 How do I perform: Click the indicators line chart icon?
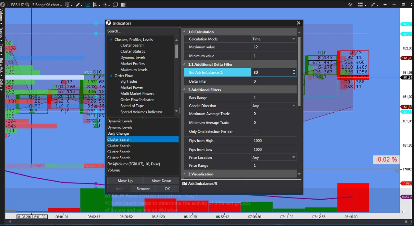[88, 5]
